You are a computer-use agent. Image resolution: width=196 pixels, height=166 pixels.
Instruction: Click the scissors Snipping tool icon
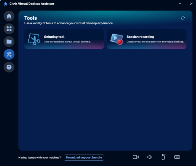pyautogui.click(x=34, y=39)
